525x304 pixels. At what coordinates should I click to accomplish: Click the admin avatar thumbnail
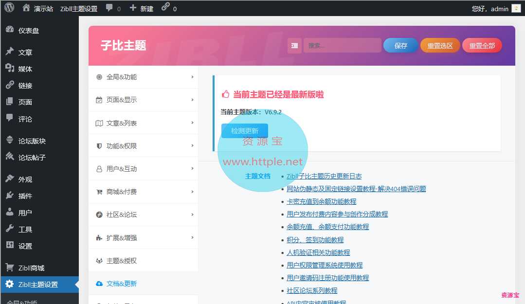point(516,8)
